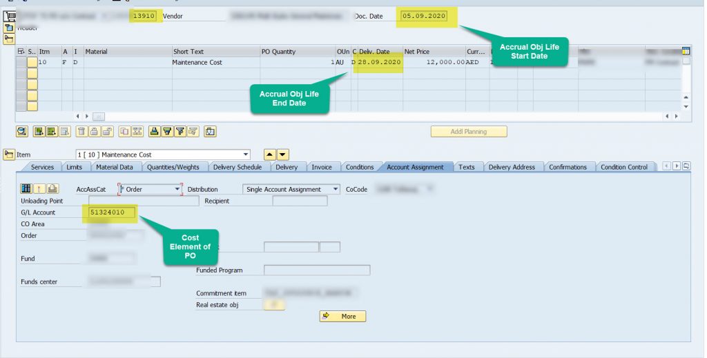The width and height of the screenshot is (707, 358).
Task: Click the second yellow icon in account assignment
Action: 39,189
